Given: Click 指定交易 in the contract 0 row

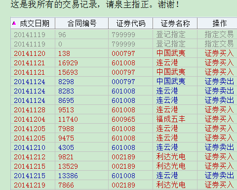Looking at the screenshot, I should (219, 44).
